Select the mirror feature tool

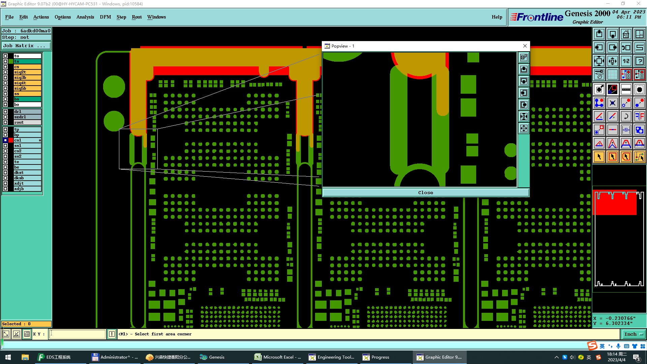point(639,116)
